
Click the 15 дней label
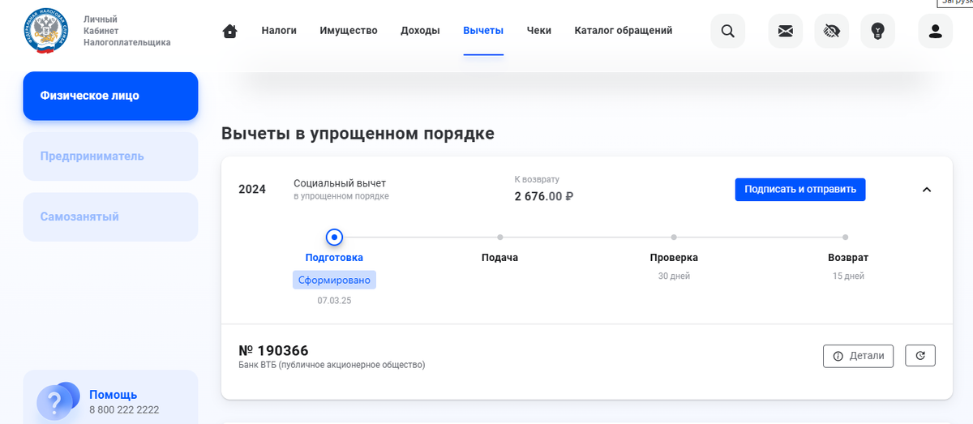848,276
